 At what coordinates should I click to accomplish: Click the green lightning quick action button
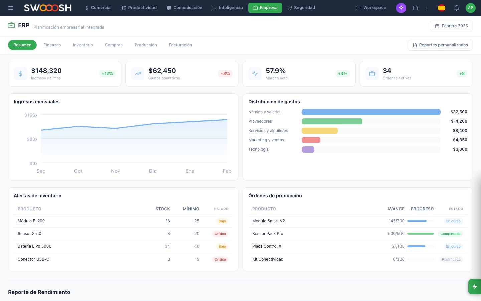tap(474, 287)
